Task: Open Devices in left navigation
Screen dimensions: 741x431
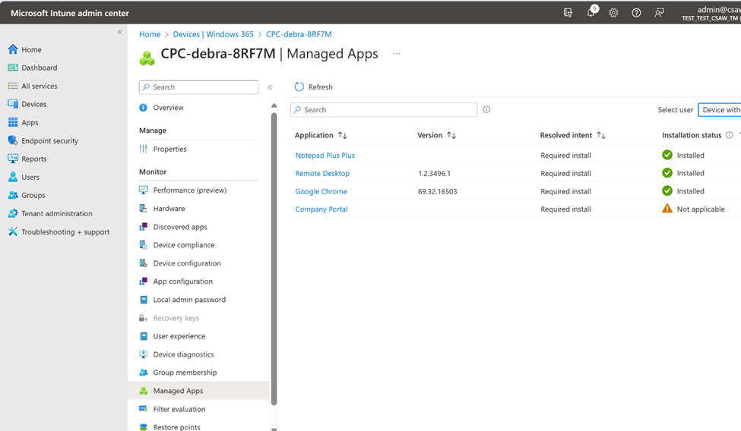Action: coord(33,104)
